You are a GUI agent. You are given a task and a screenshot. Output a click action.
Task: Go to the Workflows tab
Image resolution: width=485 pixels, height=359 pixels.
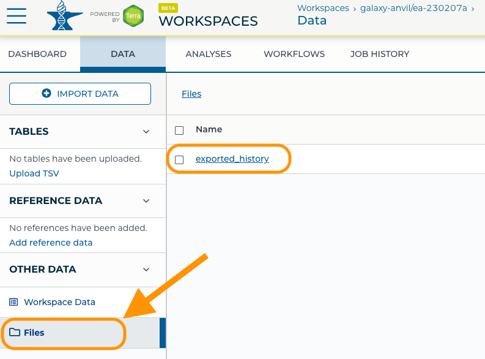[x=294, y=54]
